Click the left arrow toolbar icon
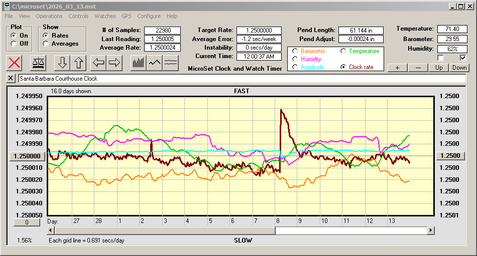 coord(98,63)
